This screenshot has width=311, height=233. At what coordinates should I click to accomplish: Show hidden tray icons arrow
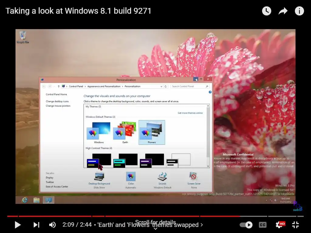(266, 200)
